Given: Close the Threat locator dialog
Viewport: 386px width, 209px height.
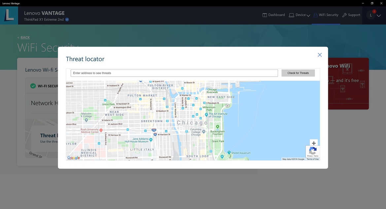Looking at the screenshot, I should point(320,55).
